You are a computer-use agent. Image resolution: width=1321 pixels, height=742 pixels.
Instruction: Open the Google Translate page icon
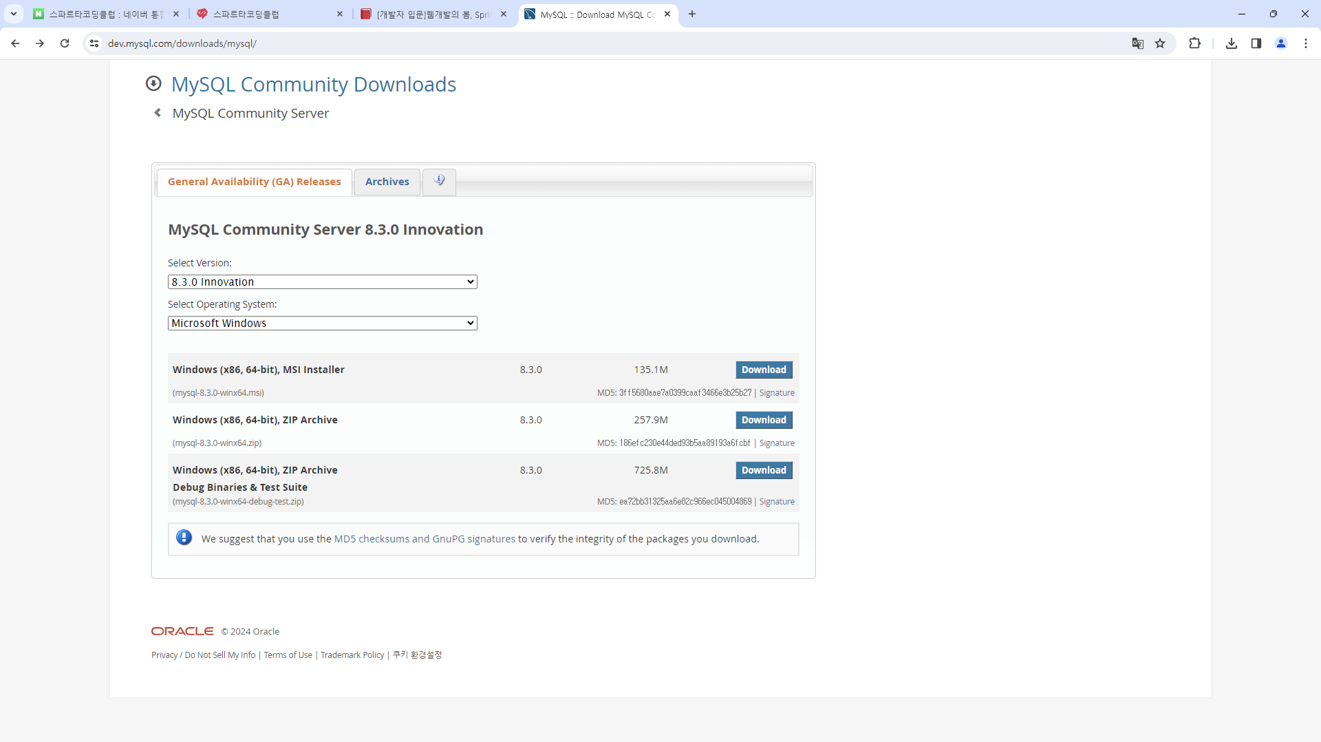pos(1138,43)
